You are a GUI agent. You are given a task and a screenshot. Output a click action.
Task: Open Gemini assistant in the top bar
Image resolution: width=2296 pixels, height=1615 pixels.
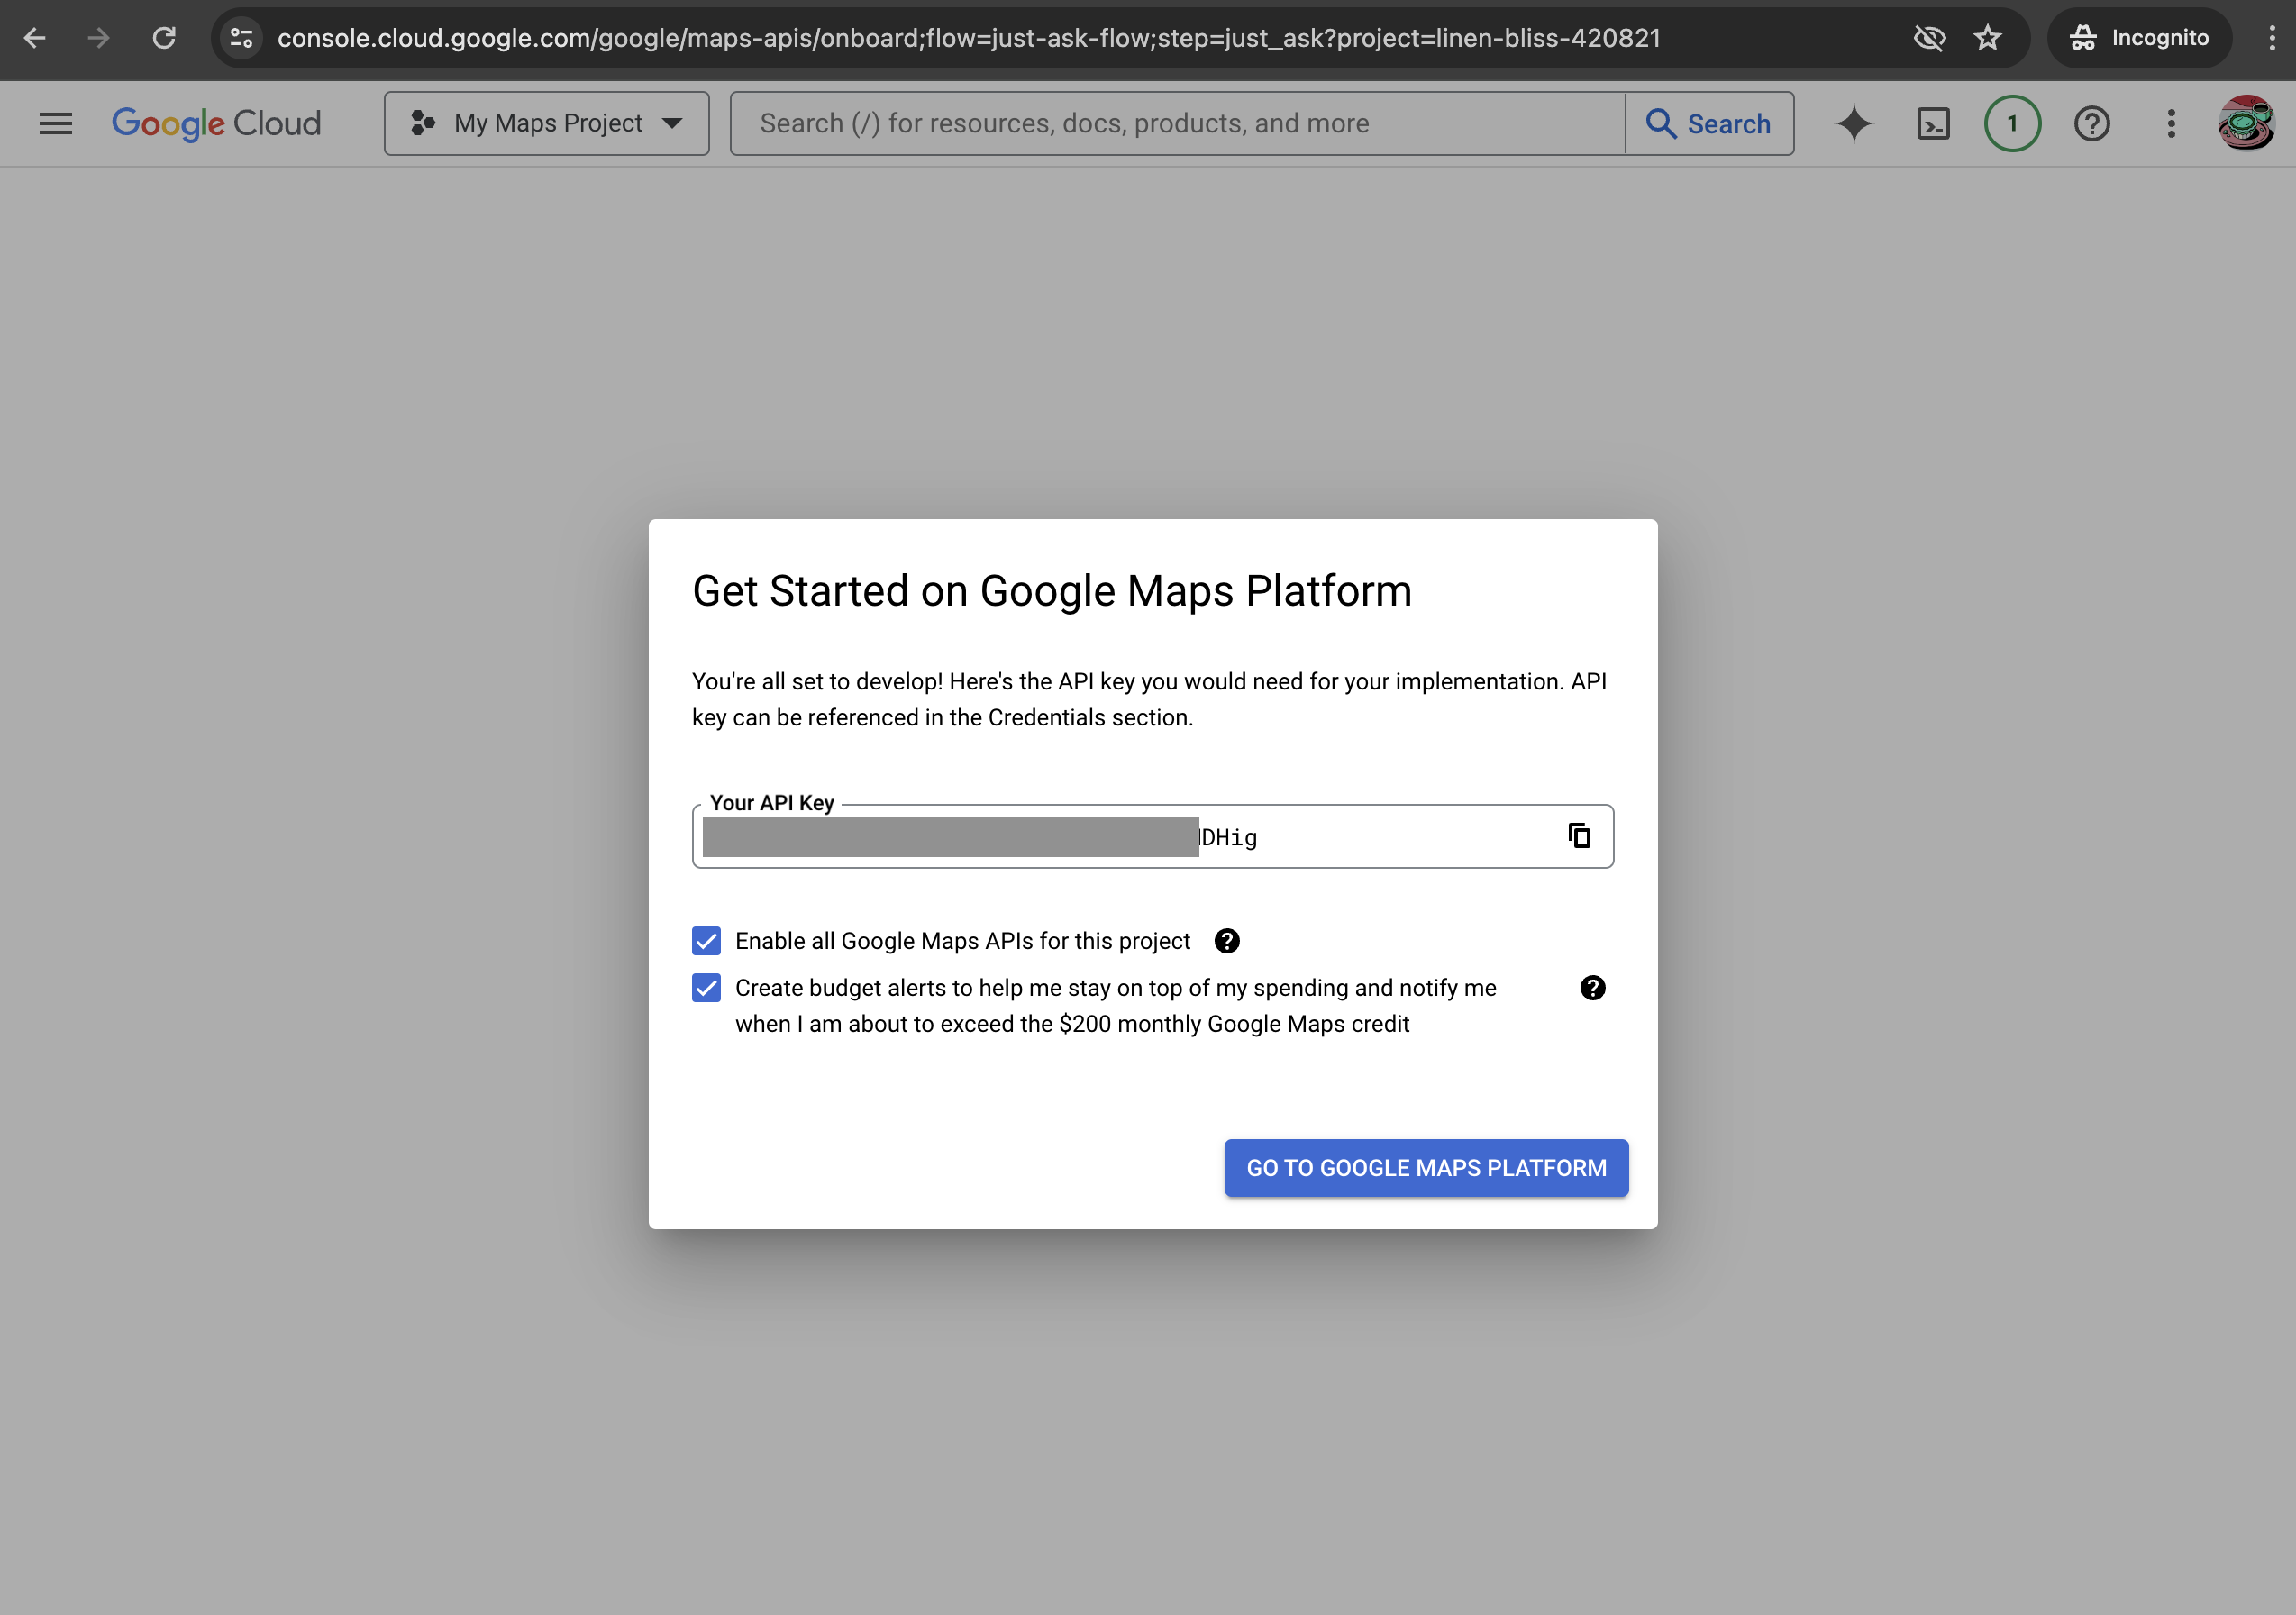click(1854, 123)
